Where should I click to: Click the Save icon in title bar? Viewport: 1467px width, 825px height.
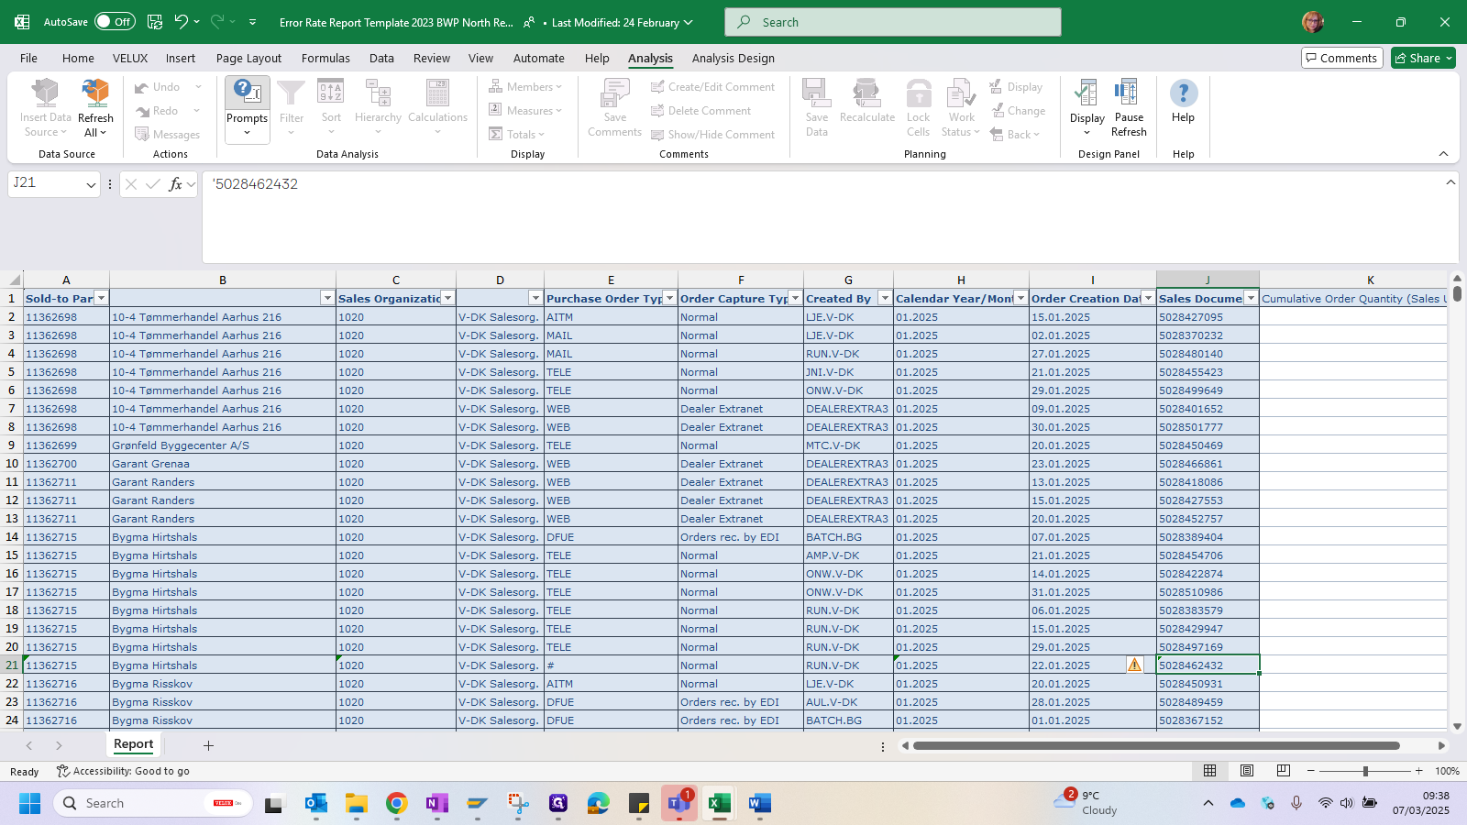coord(155,22)
